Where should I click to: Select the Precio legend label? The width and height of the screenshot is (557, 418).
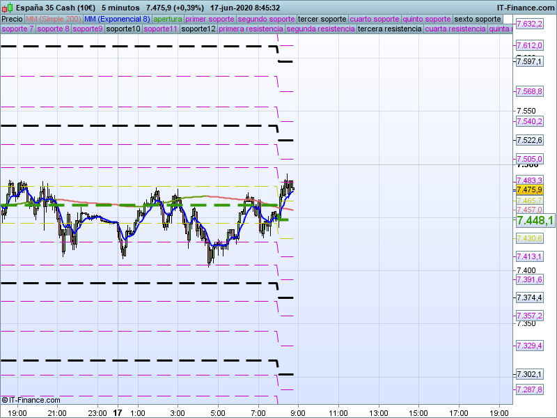tap(13, 19)
